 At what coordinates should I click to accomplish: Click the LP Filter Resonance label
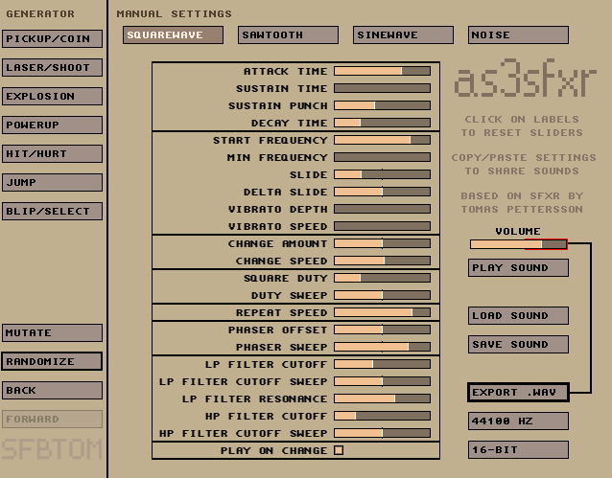pos(255,398)
